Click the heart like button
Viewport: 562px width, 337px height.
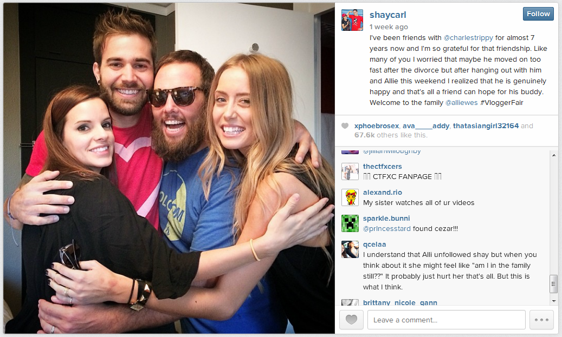point(351,320)
